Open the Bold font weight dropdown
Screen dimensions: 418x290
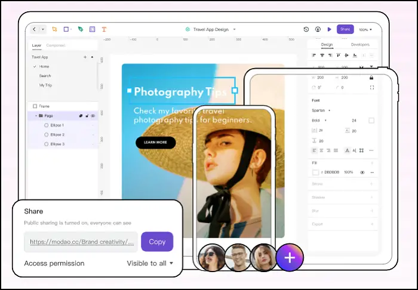coord(319,121)
